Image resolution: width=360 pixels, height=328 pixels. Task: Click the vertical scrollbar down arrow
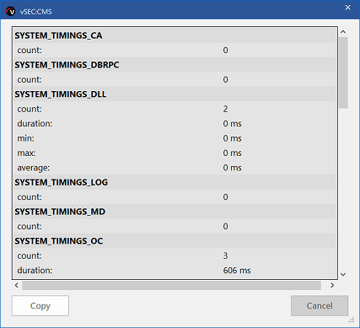click(343, 274)
